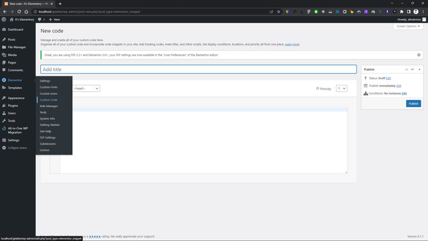Open browser extensions puzzle icon
The height and width of the screenshot is (241, 428).
click(x=401, y=12)
